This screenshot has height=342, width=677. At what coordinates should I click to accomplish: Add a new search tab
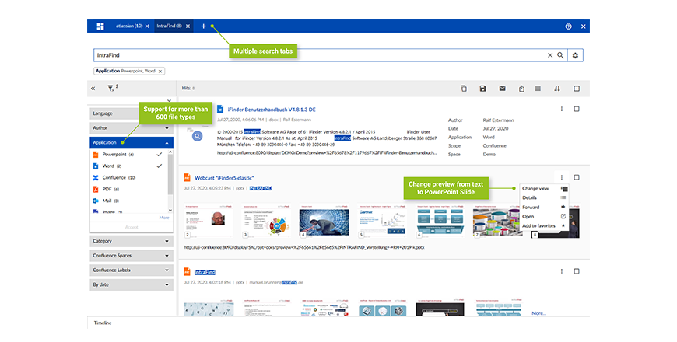click(x=203, y=26)
